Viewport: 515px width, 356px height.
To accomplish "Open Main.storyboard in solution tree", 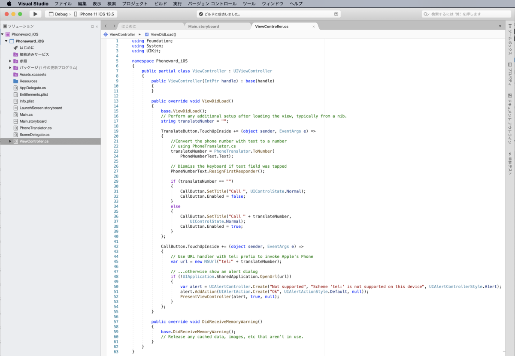I will tap(33, 121).
